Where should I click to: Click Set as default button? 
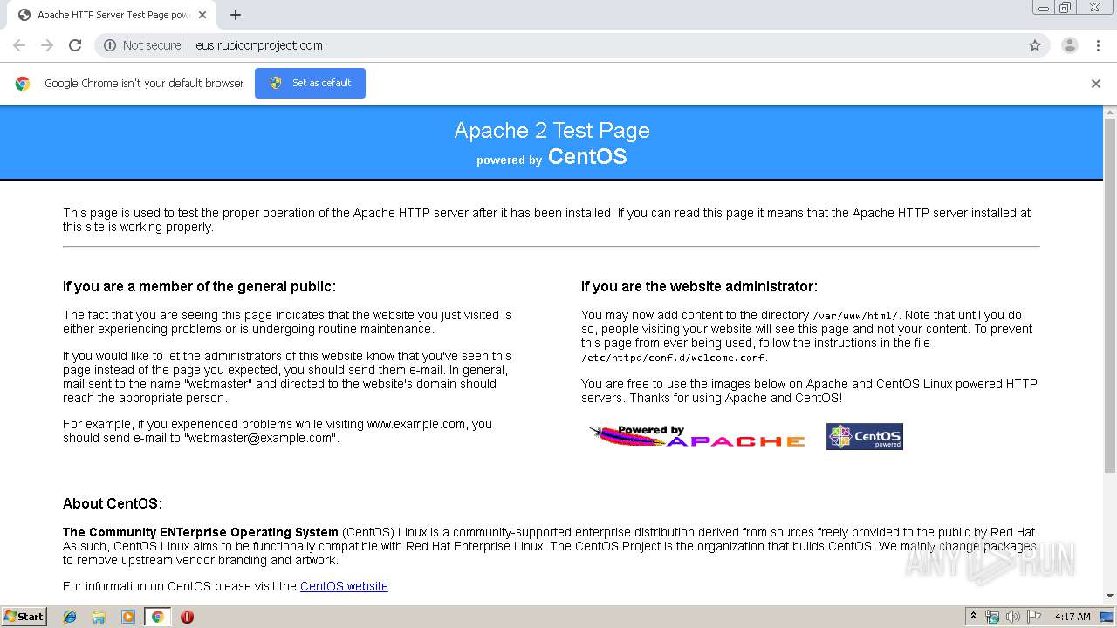coord(310,83)
